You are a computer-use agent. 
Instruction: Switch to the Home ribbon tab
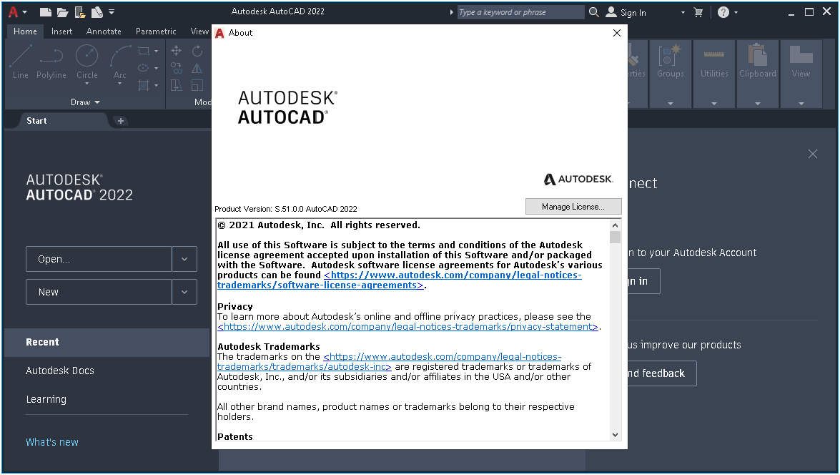point(25,31)
